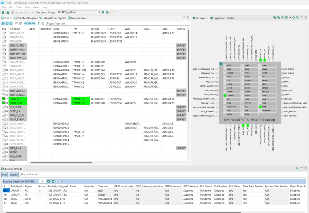Screen dimensions: 309x213
Task: Click the Pins button in Routing Details
Action: (x=4, y=174)
